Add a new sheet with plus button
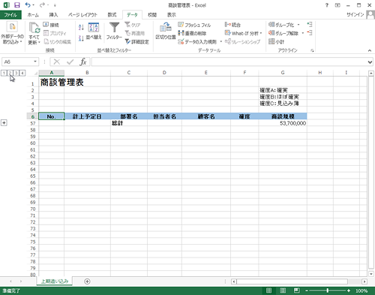 pyautogui.click(x=87, y=281)
